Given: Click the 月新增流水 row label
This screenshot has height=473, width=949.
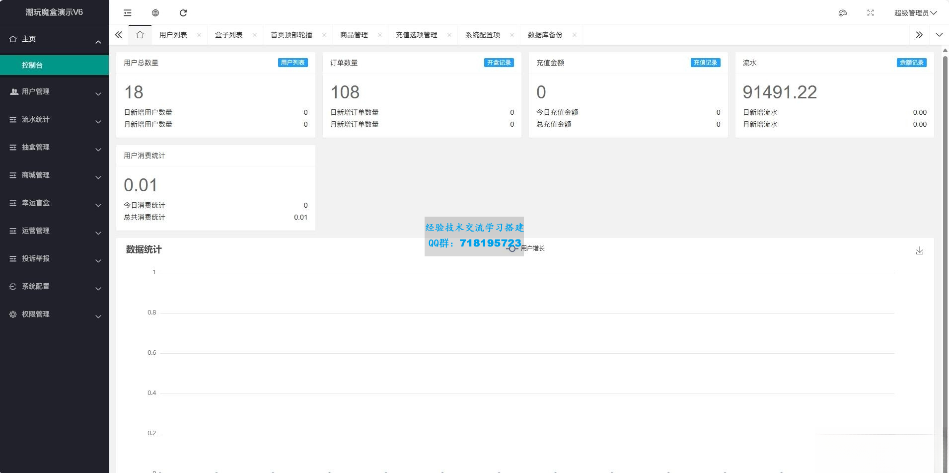Looking at the screenshot, I should coord(760,124).
